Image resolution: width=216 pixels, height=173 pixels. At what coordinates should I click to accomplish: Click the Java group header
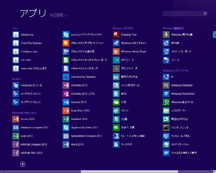coord(15,28)
